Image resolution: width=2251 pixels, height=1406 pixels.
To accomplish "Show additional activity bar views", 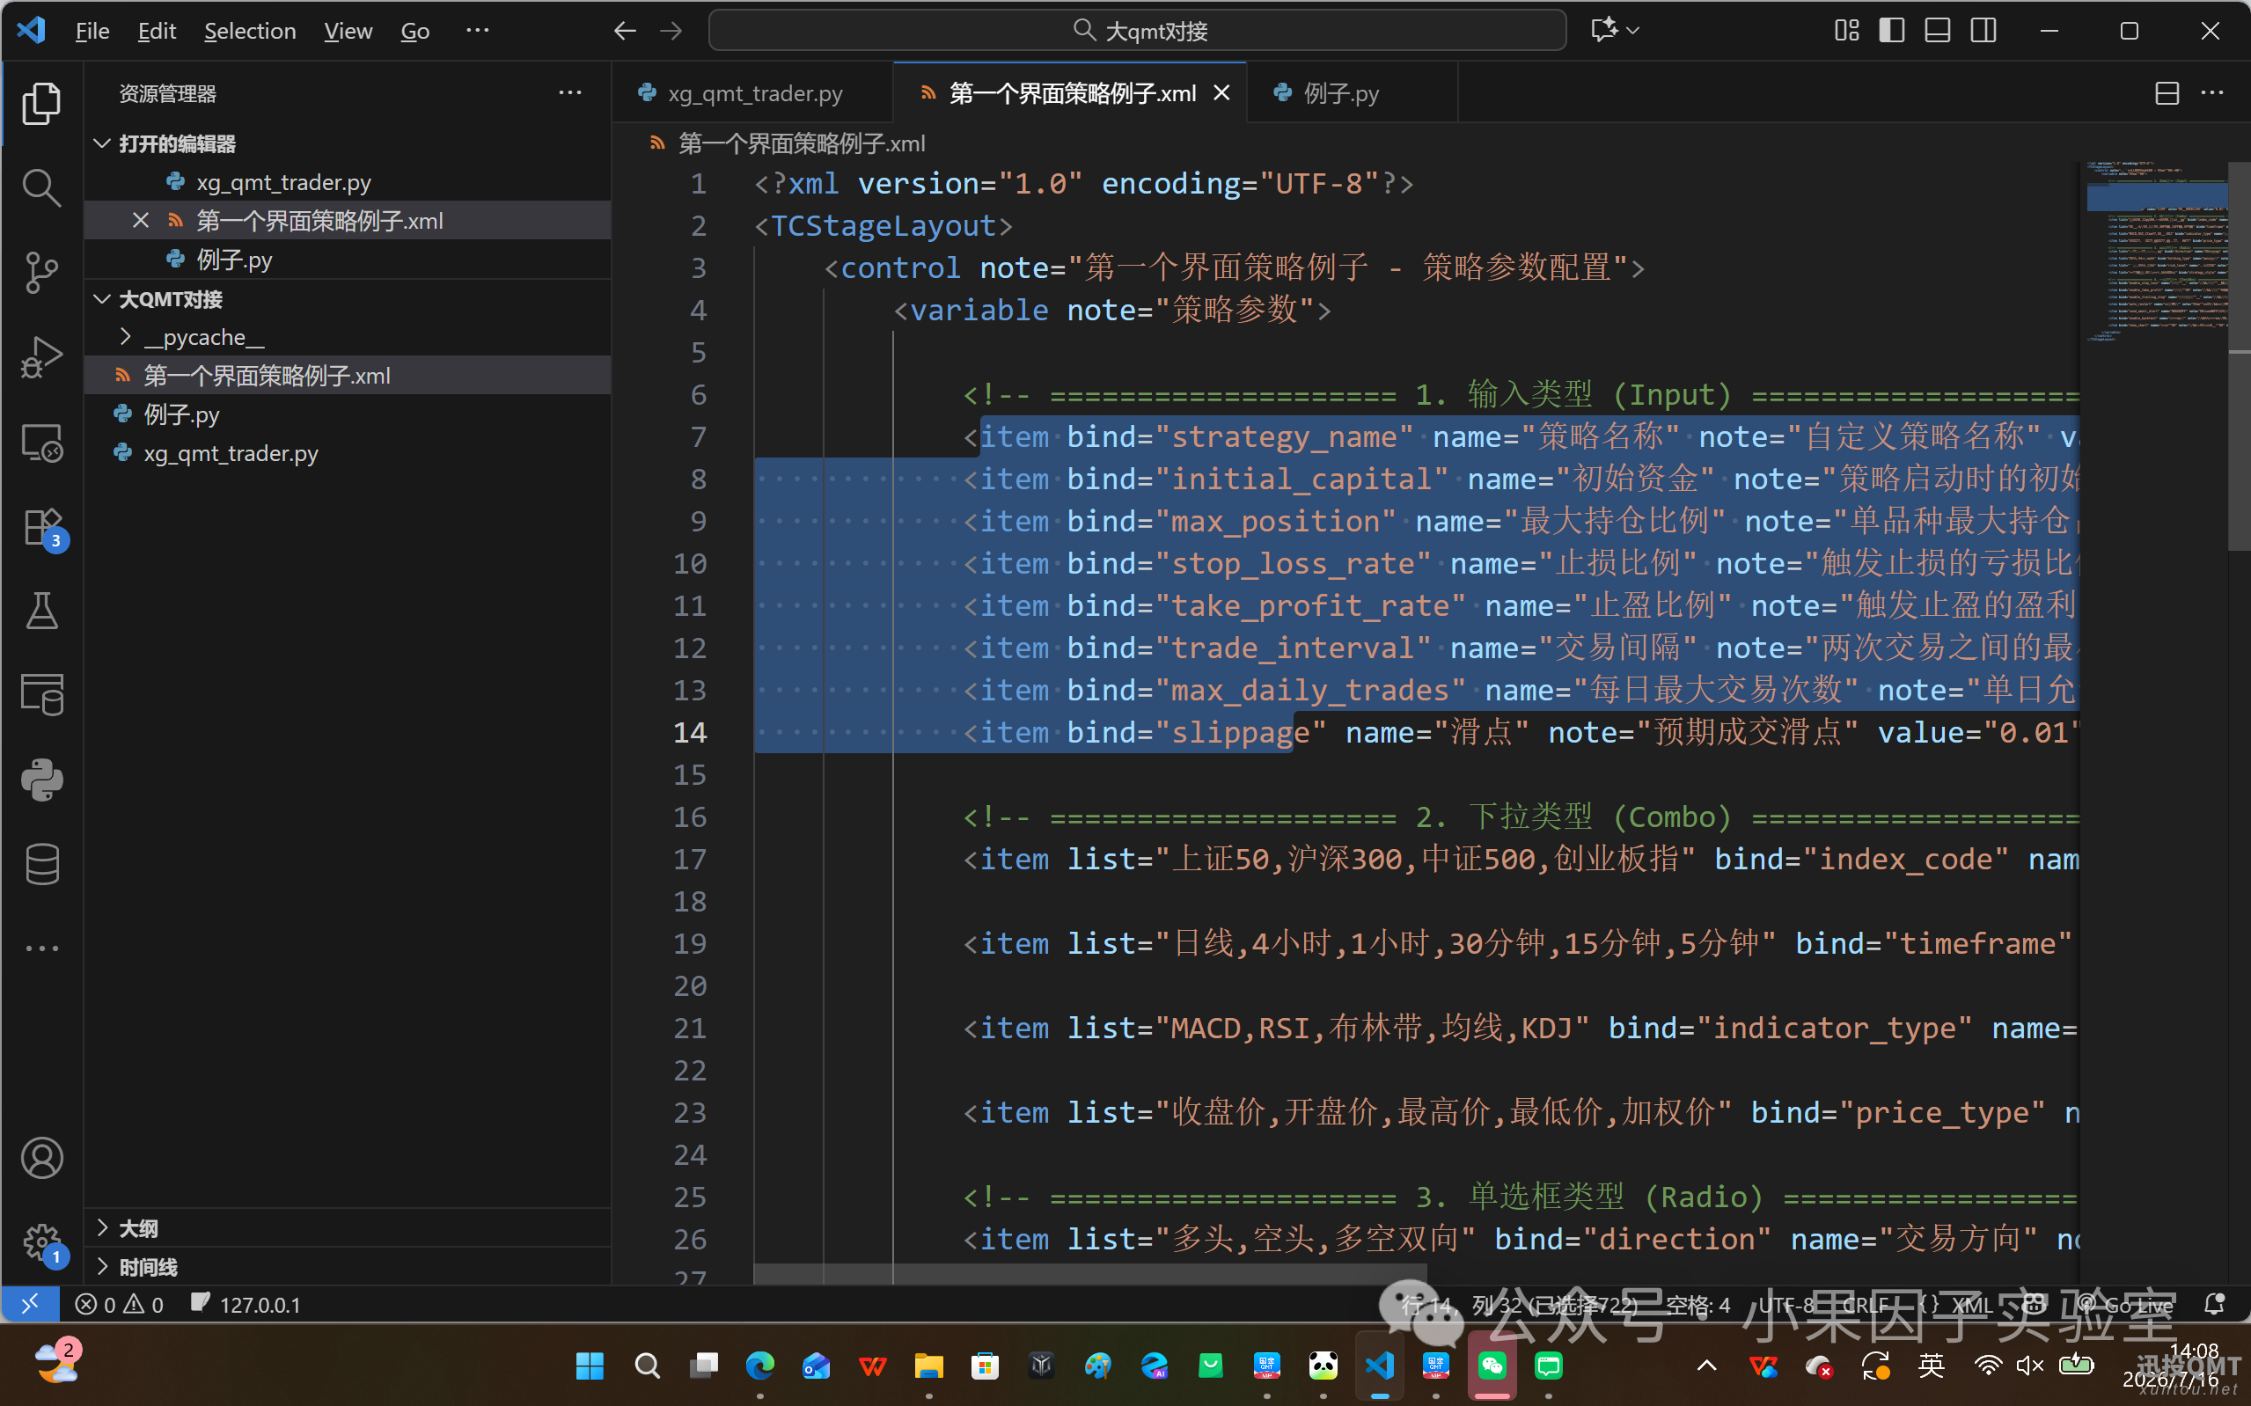I will 40,948.
